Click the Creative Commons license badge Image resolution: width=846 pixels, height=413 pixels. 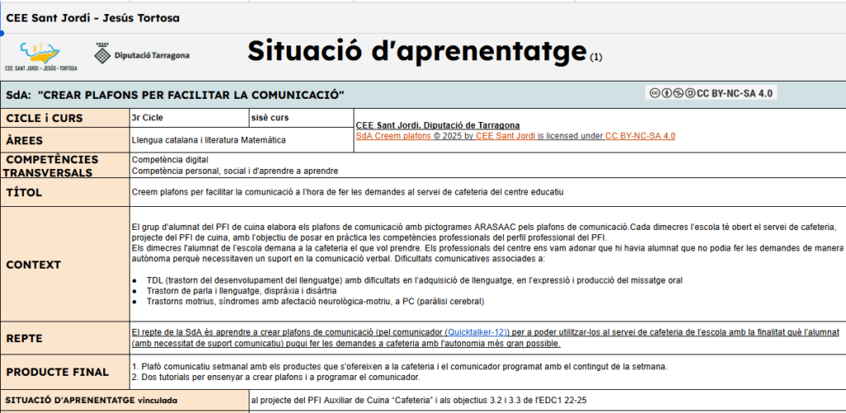(710, 93)
